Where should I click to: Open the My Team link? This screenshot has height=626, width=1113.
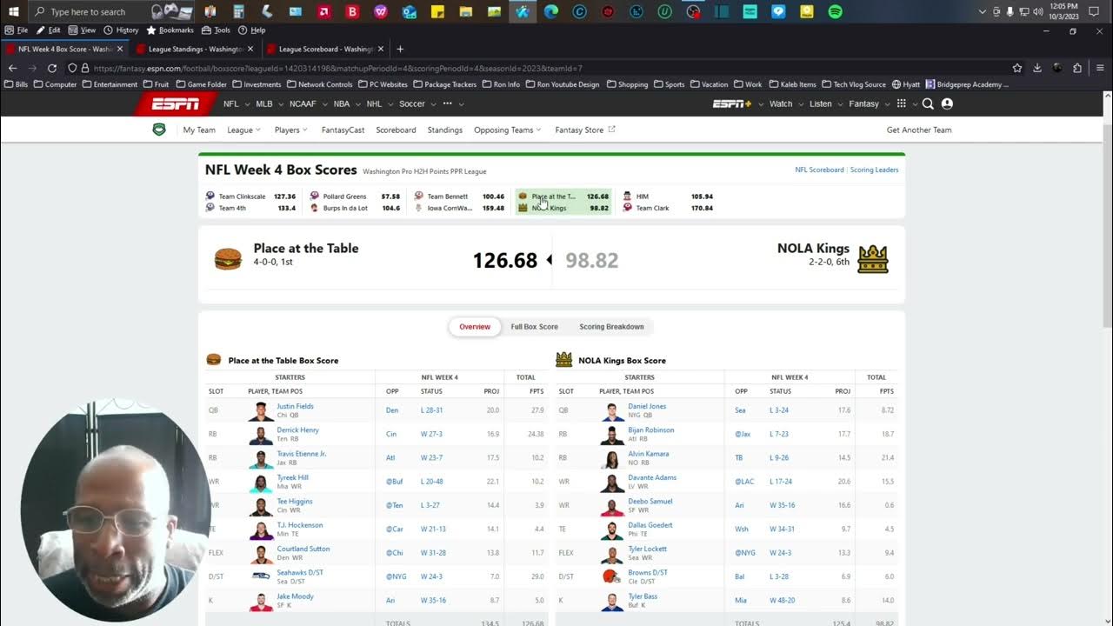[x=199, y=130]
